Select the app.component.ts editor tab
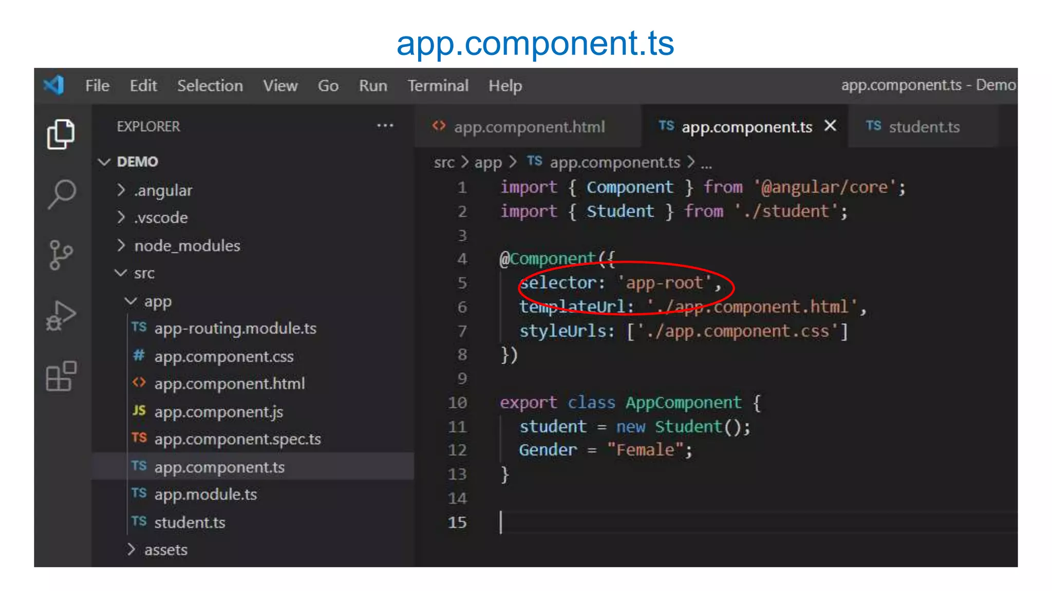 [744, 126]
